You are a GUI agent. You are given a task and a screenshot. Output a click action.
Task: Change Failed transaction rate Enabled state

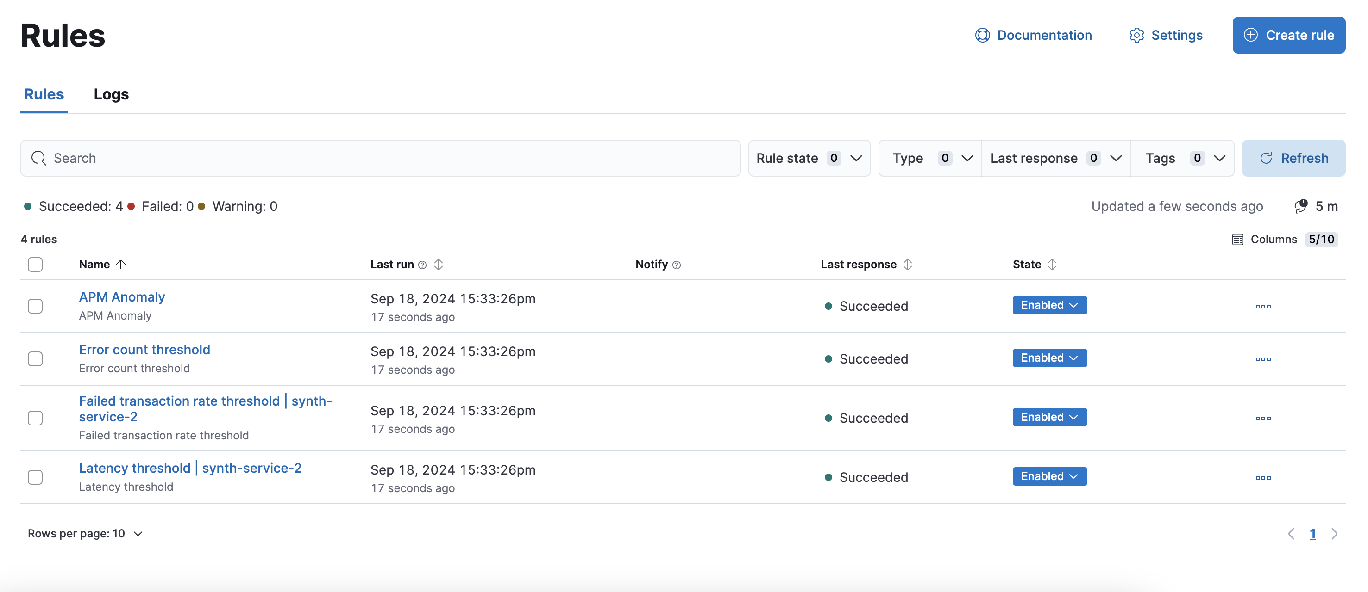(1049, 417)
